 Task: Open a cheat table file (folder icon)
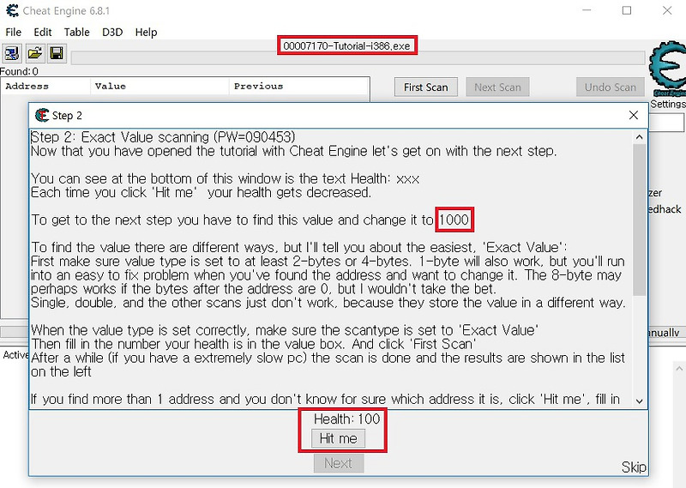click(x=34, y=53)
